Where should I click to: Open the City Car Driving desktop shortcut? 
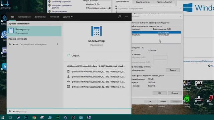[x=187, y=101]
